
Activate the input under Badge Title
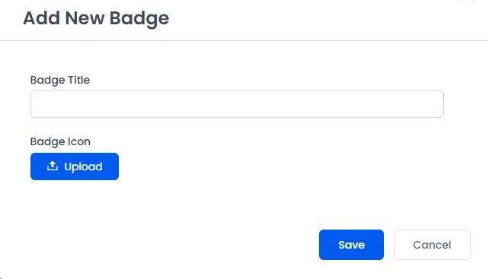point(237,104)
